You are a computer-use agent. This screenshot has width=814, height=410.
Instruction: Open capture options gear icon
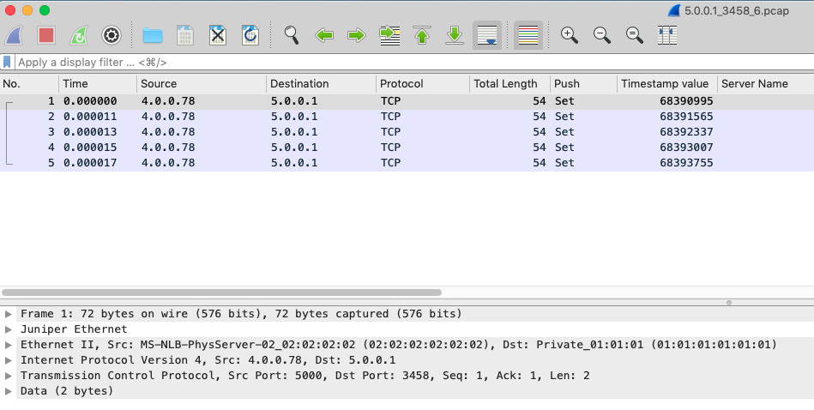111,35
